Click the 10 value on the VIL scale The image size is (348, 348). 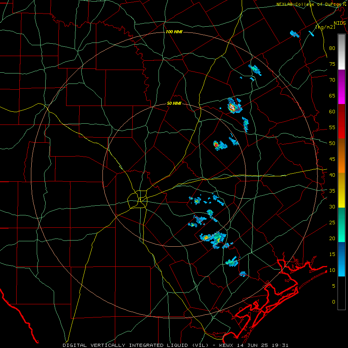point(332,270)
